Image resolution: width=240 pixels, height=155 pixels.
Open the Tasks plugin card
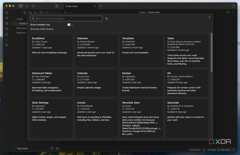click(x=186, y=51)
